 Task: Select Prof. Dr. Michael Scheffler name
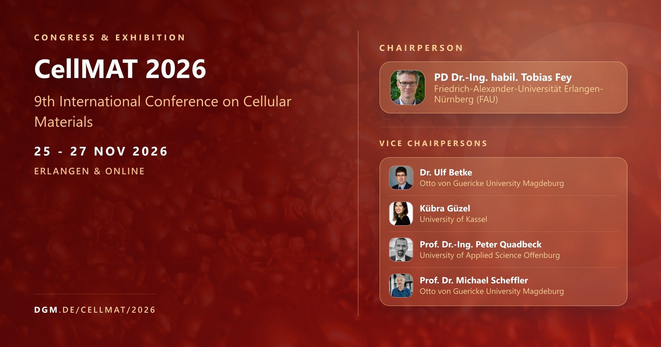pos(474,280)
